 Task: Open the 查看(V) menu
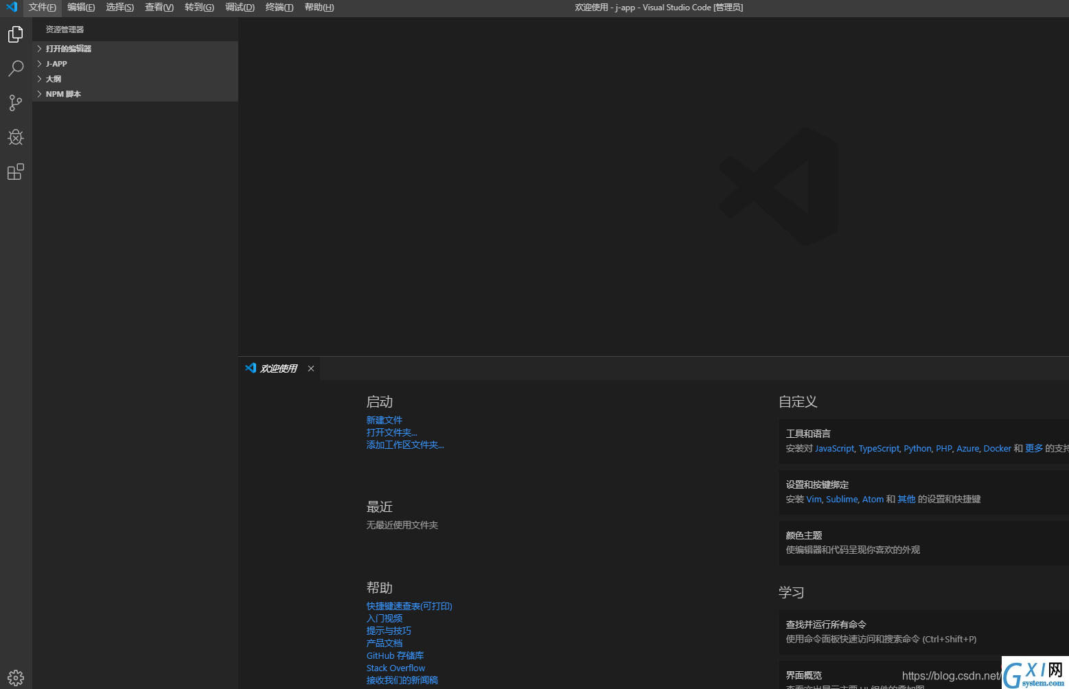tap(159, 8)
